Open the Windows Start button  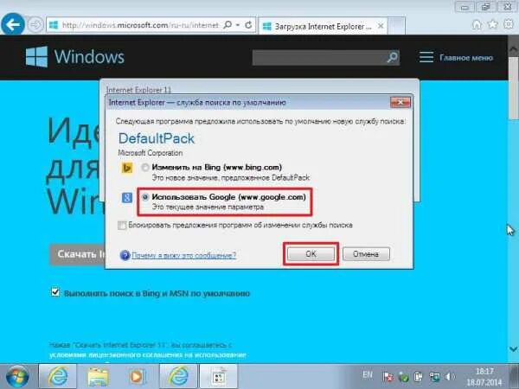click(x=16, y=376)
